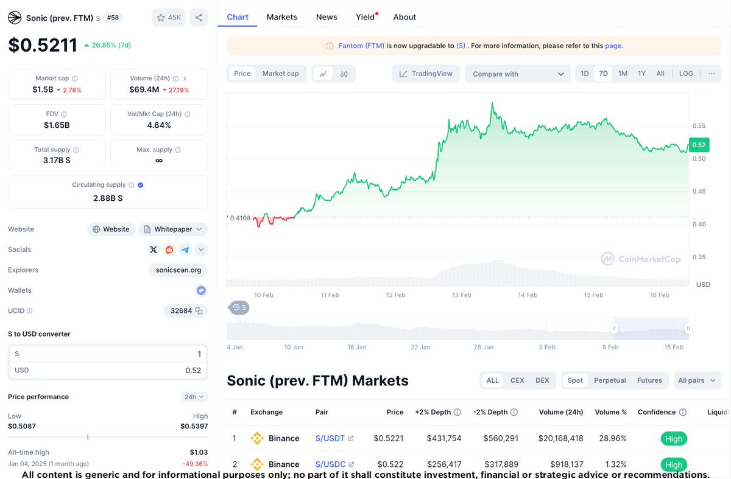The width and height of the screenshot is (731, 479).
Task: Click the left handle of timeline range slider
Action: pyautogui.click(x=614, y=329)
